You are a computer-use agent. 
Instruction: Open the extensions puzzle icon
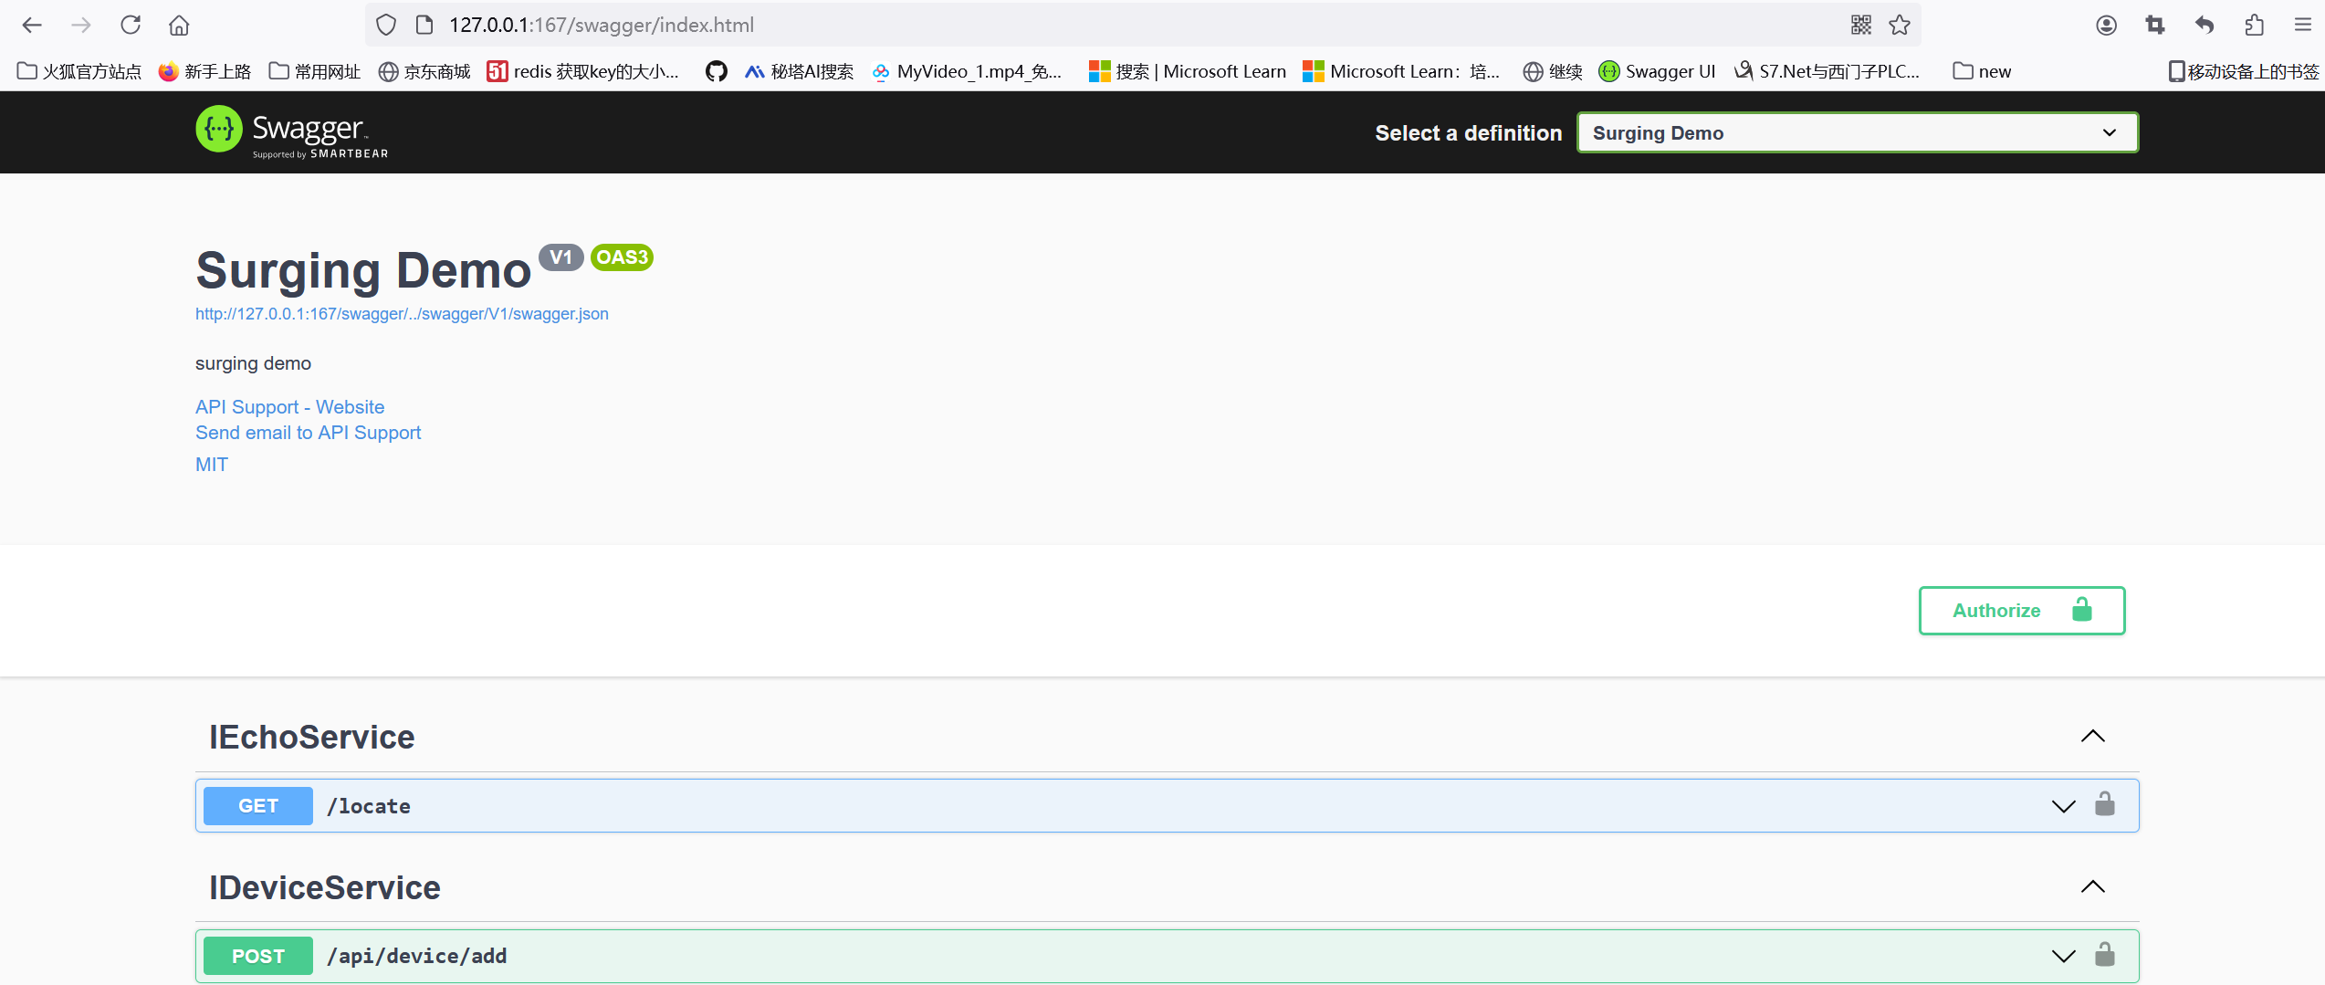point(2254,25)
